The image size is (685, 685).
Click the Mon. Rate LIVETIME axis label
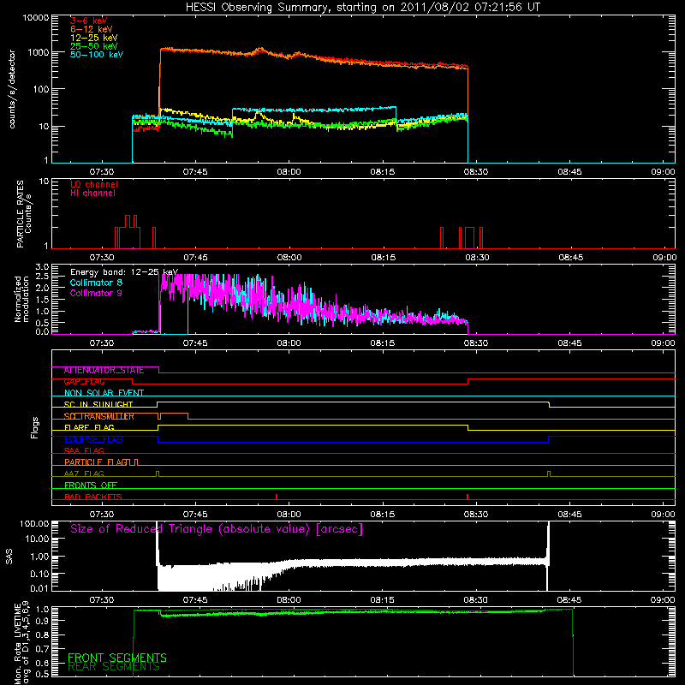click(x=22, y=643)
